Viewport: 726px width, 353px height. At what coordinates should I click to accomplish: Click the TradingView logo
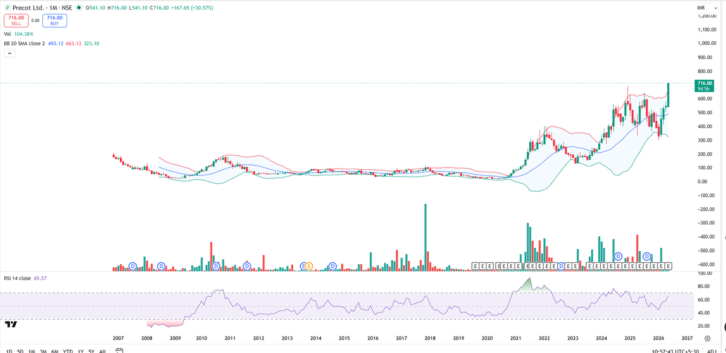coord(10,325)
